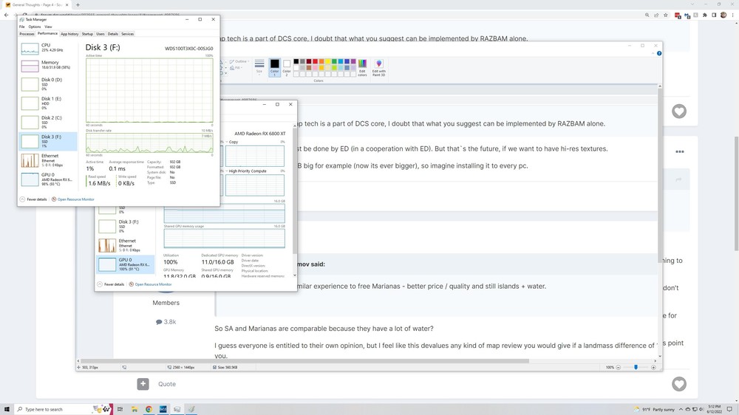Open Task Manager File menu

click(21, 27)
